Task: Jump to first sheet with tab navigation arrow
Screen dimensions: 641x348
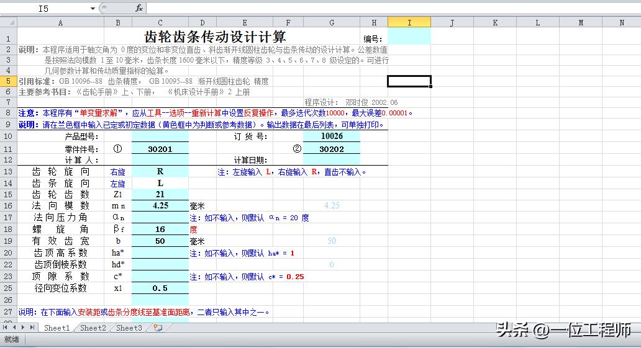Action: (x=6, y=328)
